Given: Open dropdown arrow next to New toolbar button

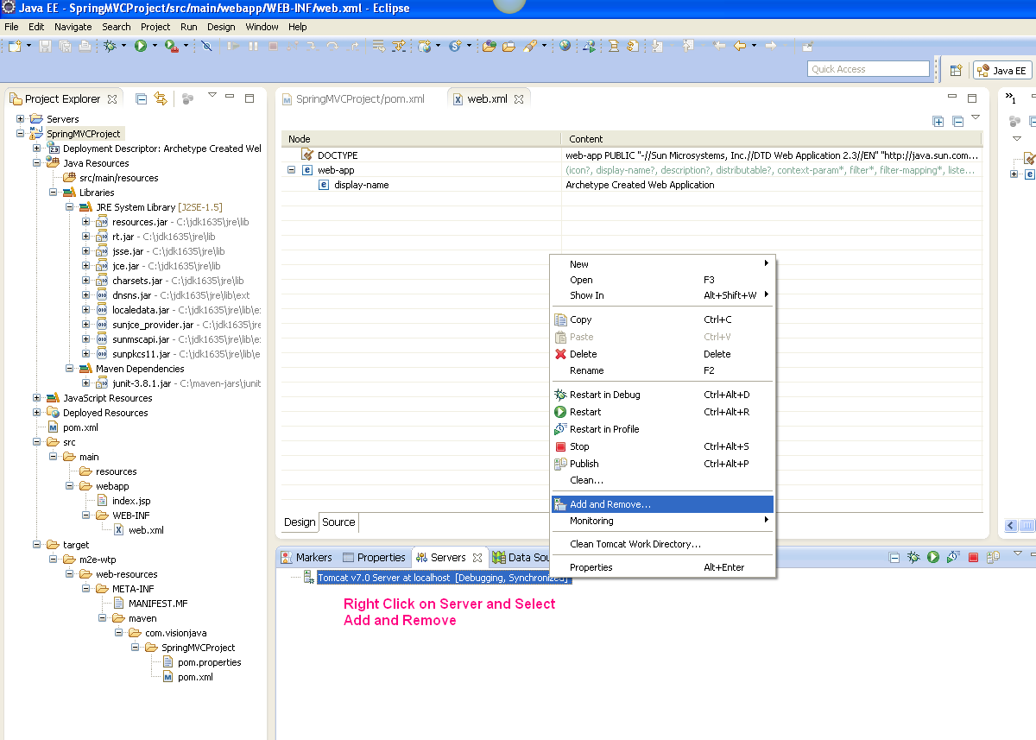Looking at the screenshot, I should click(30, 46).
